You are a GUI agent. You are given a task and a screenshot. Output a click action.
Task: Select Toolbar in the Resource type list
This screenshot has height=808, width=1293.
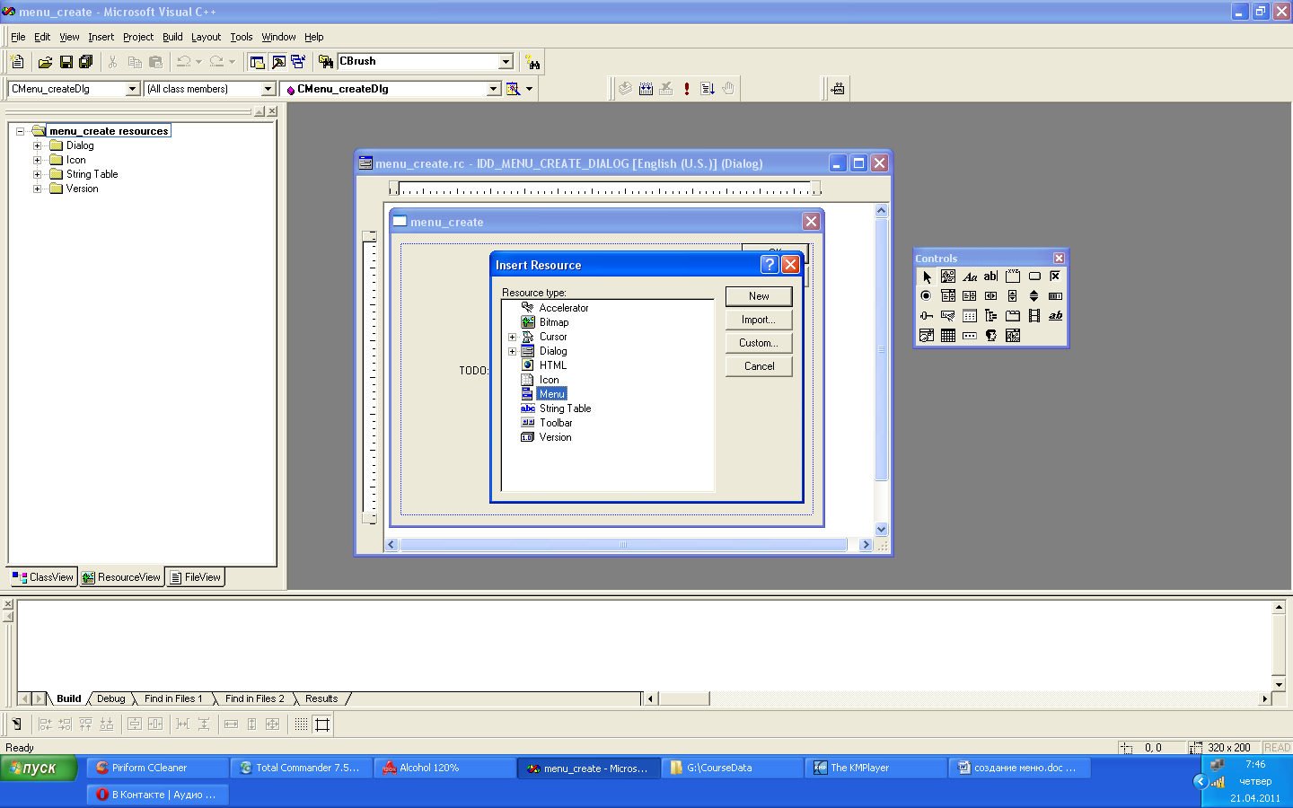pyautogui.click(x=556, y=423)
